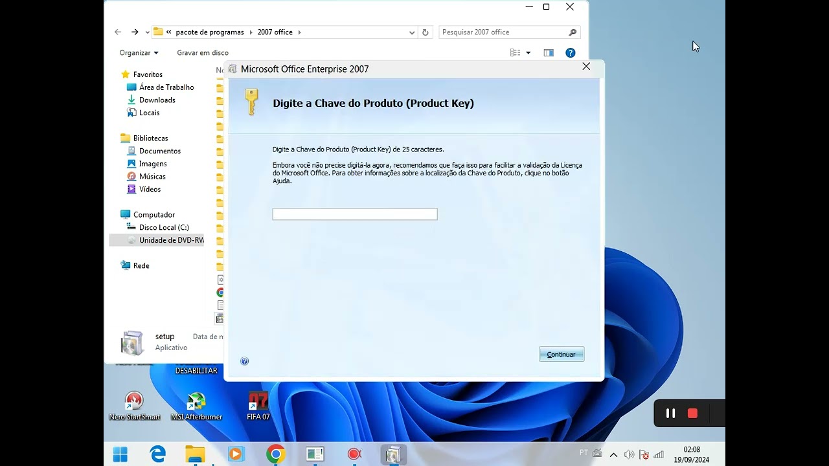The width and height of the screenshot is (829, 466).
Task: Open the help icon in Office setup dialog
Action: pos(244,361)
